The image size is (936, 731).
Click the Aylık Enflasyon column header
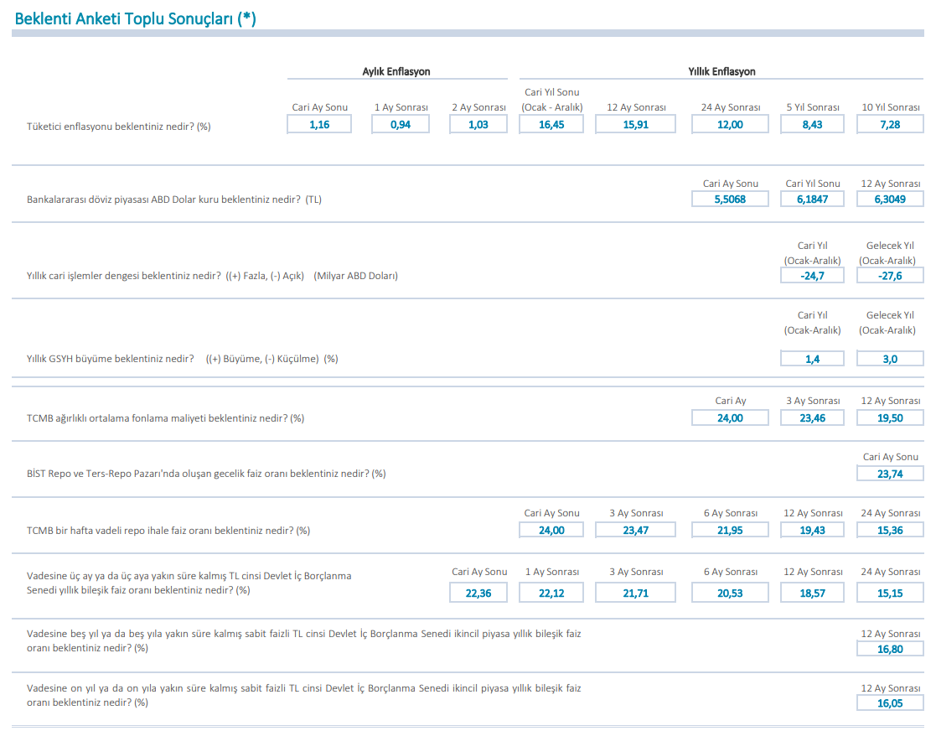[x=396, y=71]
